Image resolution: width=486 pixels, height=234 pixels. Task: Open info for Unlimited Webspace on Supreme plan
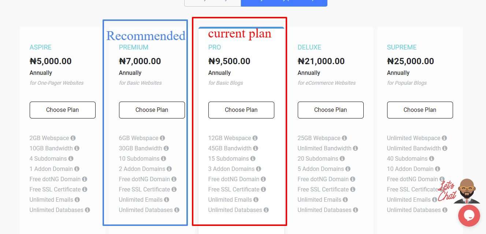tap(444, 138)
